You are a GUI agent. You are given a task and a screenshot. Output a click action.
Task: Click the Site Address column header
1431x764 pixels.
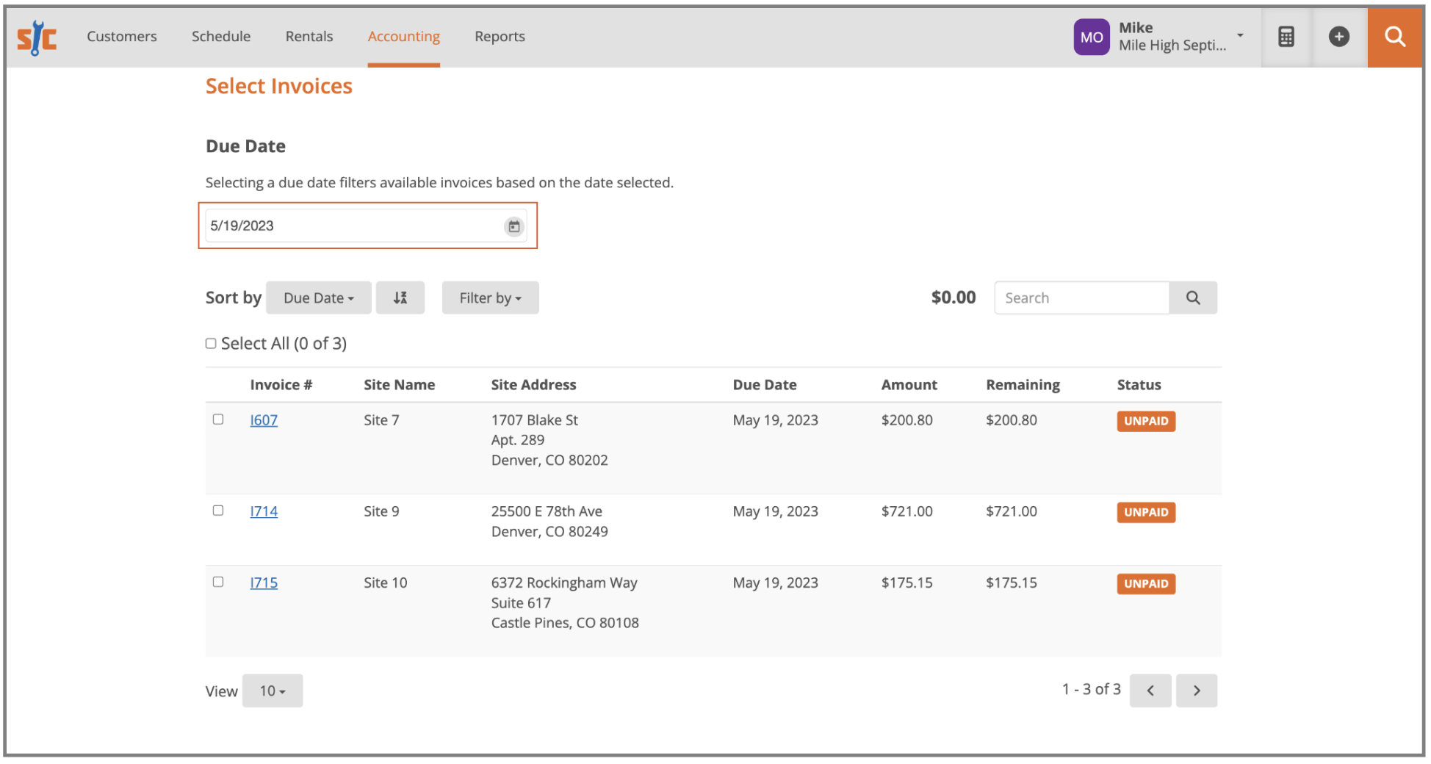coord(533,385)
